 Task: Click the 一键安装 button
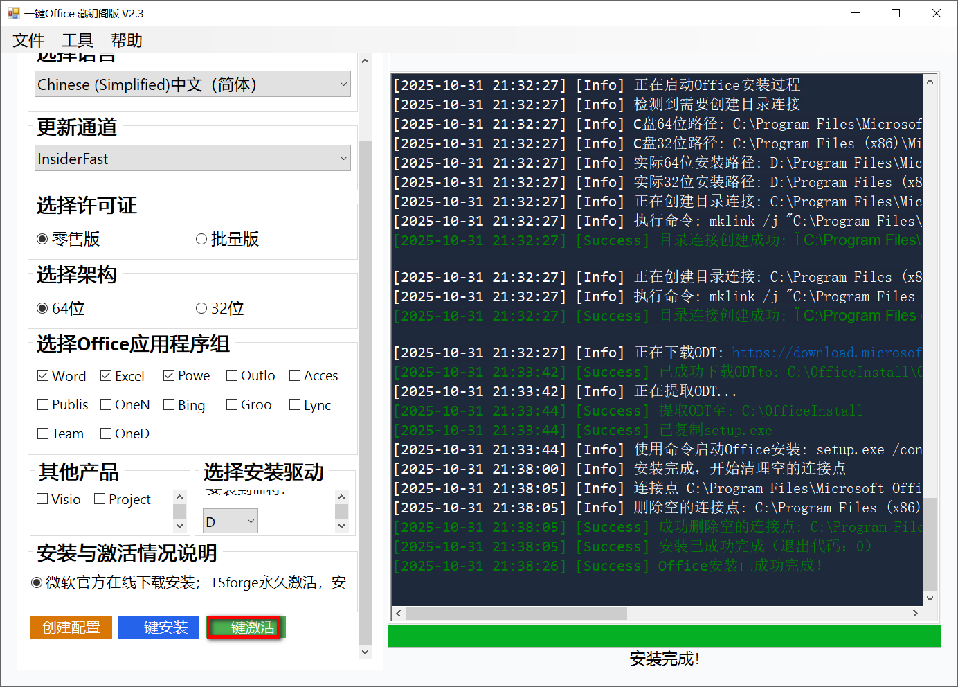point(158,627)
